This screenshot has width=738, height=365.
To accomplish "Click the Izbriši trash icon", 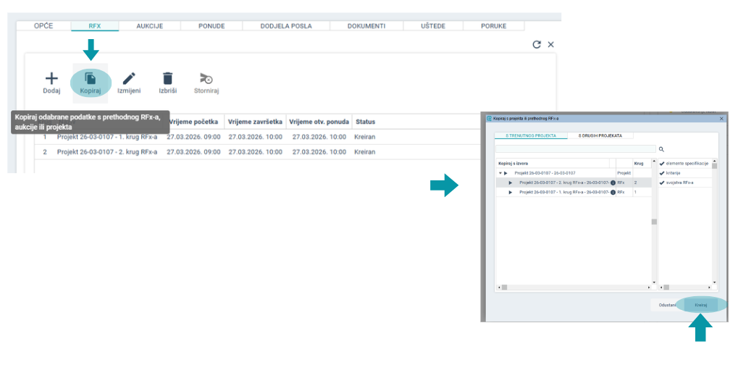I will click(167, 78).
